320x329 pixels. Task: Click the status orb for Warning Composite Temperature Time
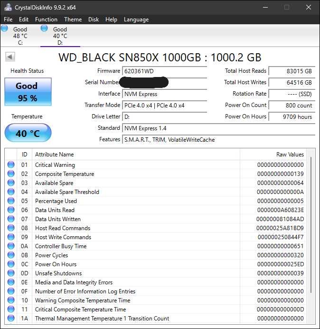pos(11,300)
